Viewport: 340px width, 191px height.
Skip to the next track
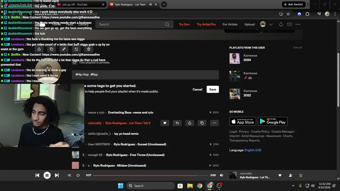coord(57,175)
